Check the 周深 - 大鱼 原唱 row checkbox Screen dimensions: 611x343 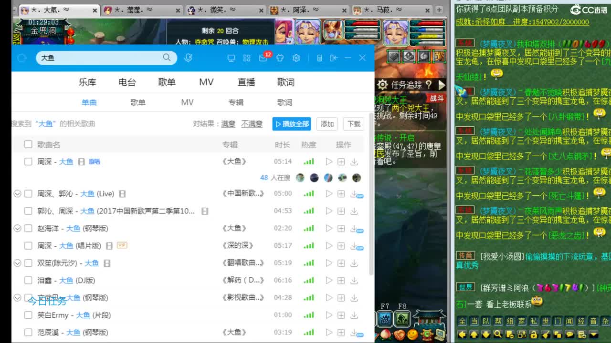[28, 162]
